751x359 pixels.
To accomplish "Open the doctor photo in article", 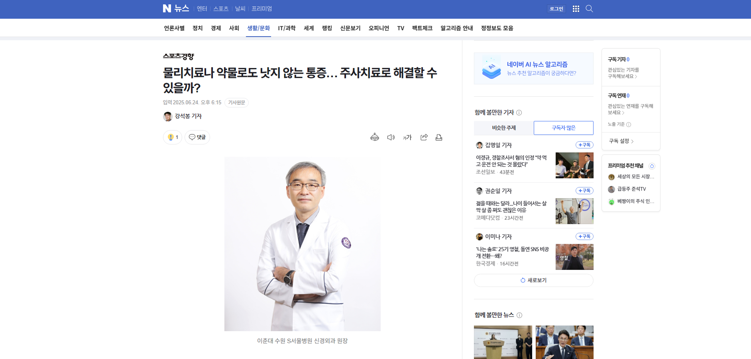I will click(x=302, y=244).
